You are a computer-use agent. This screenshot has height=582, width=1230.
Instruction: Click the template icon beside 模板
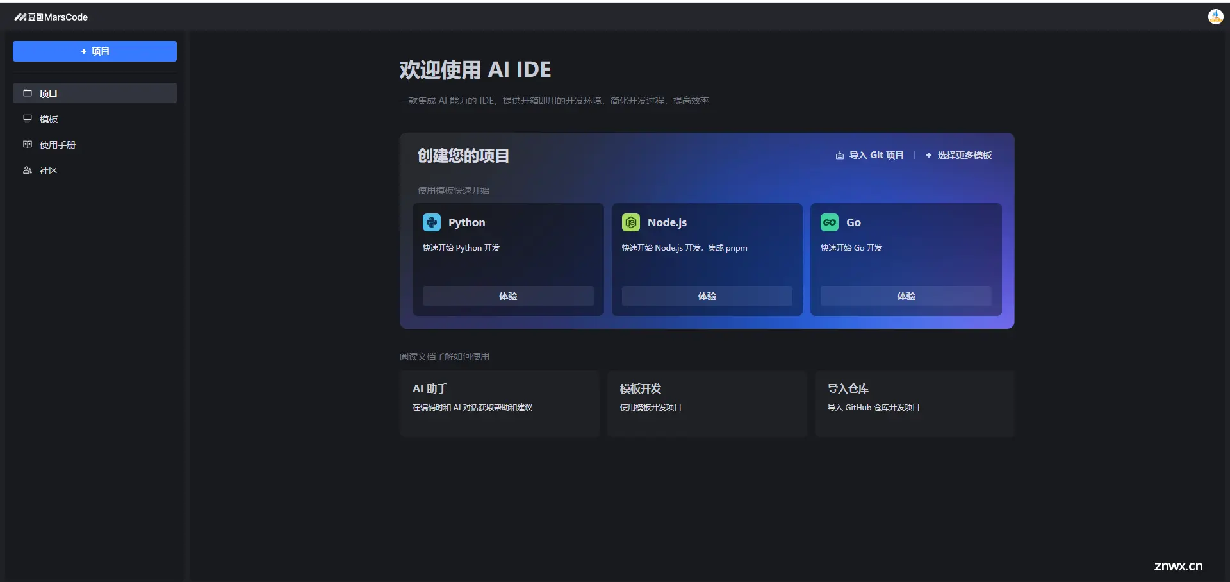coord(28,119)
